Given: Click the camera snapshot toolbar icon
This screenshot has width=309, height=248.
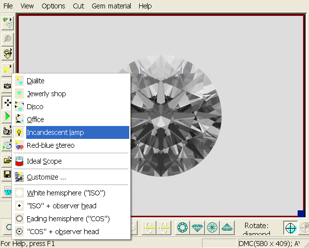Looking at the screenshot, I should [x=7, y=86].
